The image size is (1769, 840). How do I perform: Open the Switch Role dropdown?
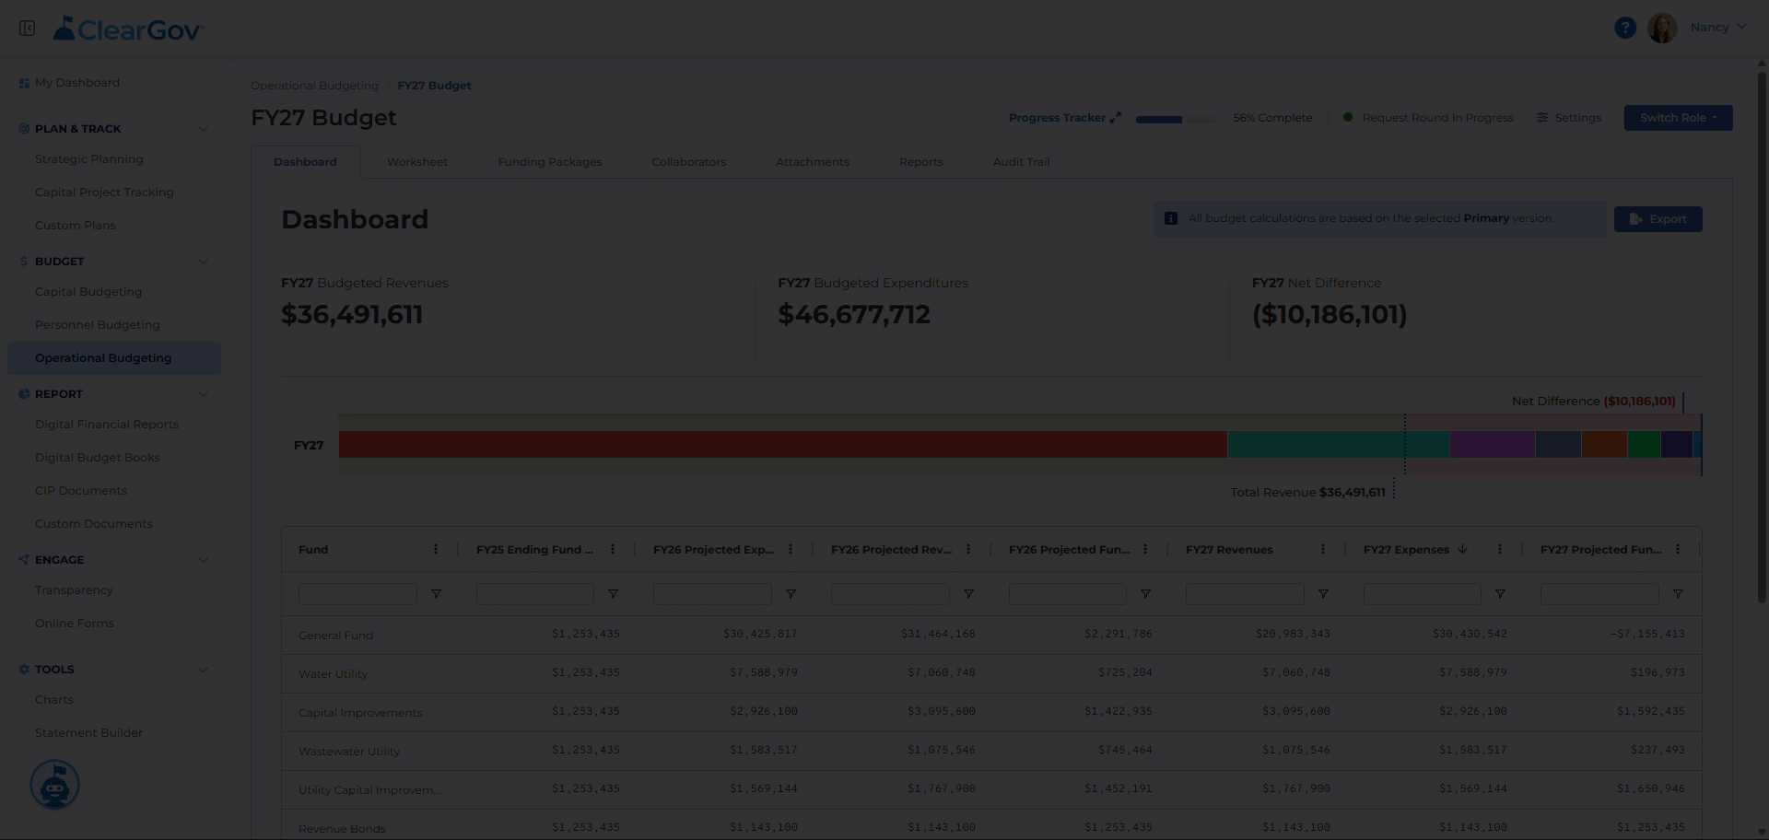tap(1678, 118)
